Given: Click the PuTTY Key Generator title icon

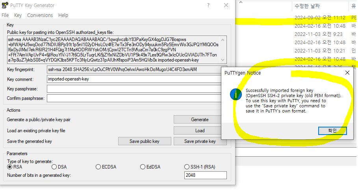Looking at the screenshot, I should (5, 5).
